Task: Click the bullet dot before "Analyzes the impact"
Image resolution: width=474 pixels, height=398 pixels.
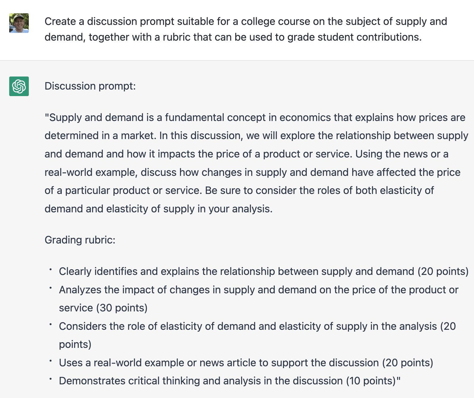Action: coord(51,288)
